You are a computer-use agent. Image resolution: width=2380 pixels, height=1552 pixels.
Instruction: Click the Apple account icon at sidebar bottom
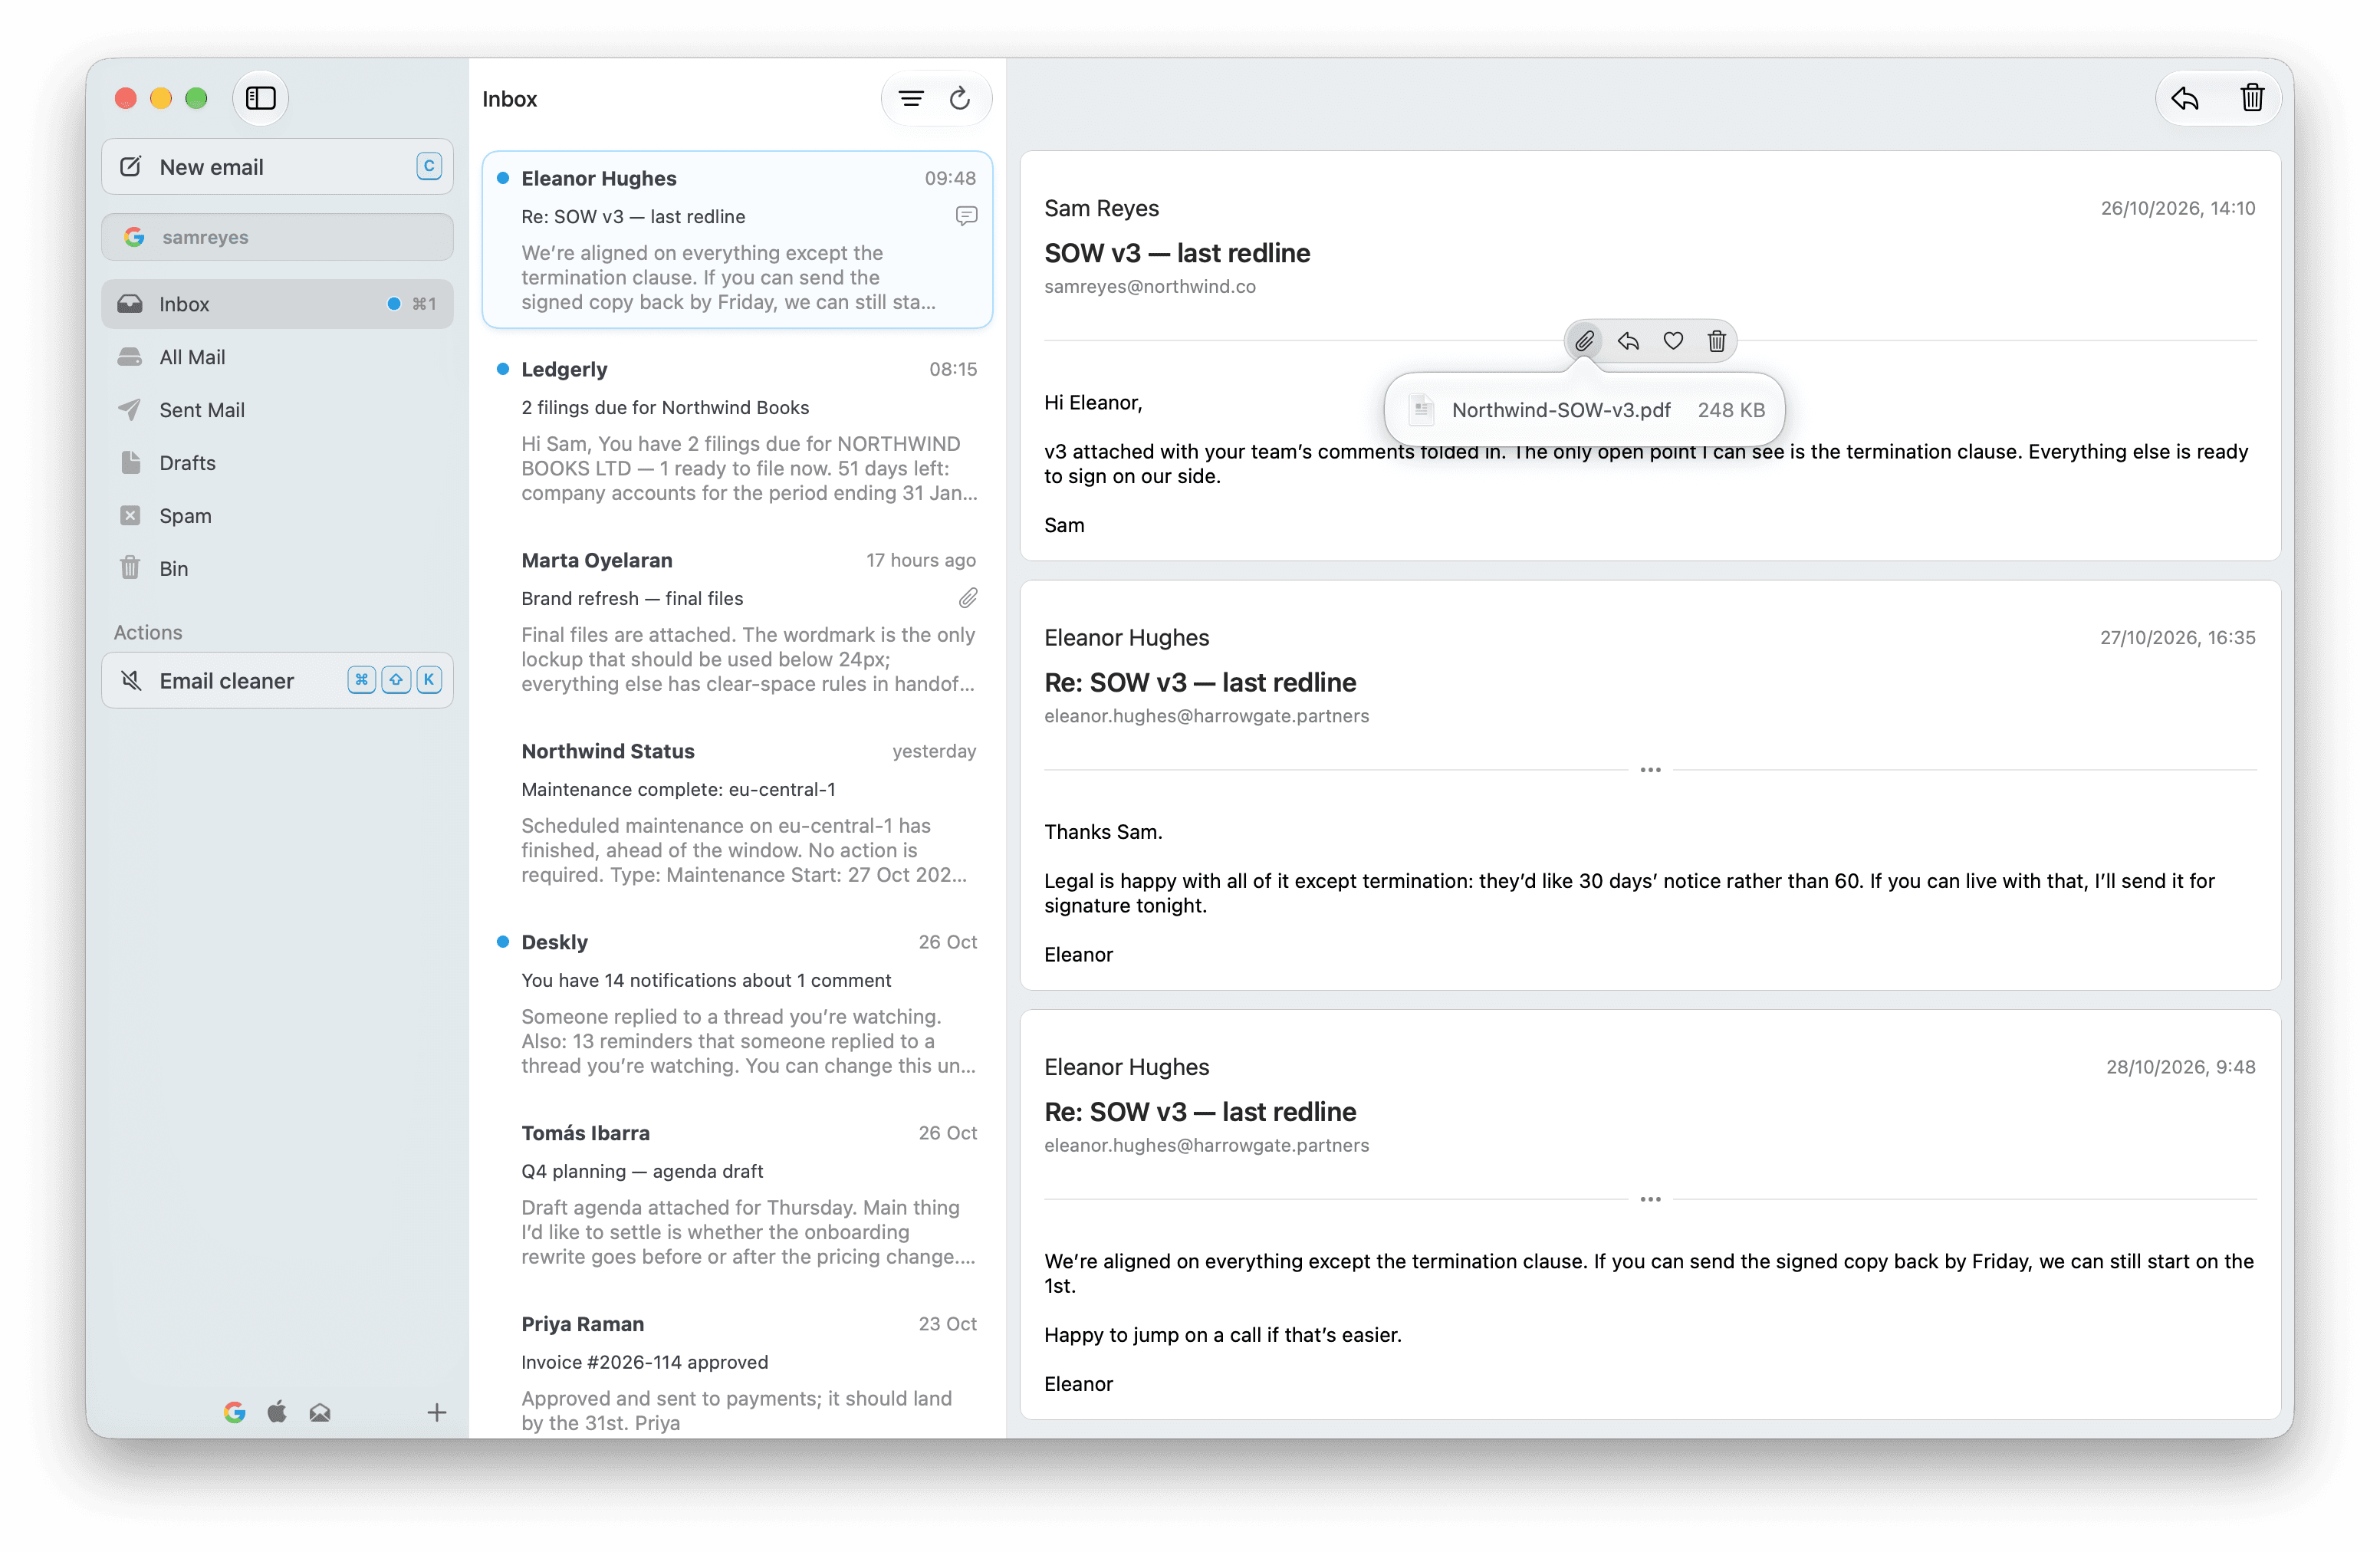point(277,1412)
